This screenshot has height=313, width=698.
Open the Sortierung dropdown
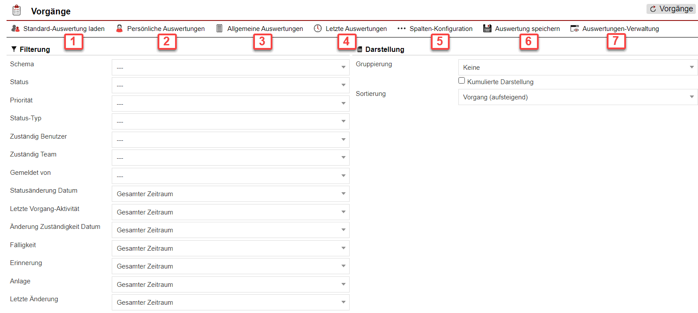tap(578, 97)
